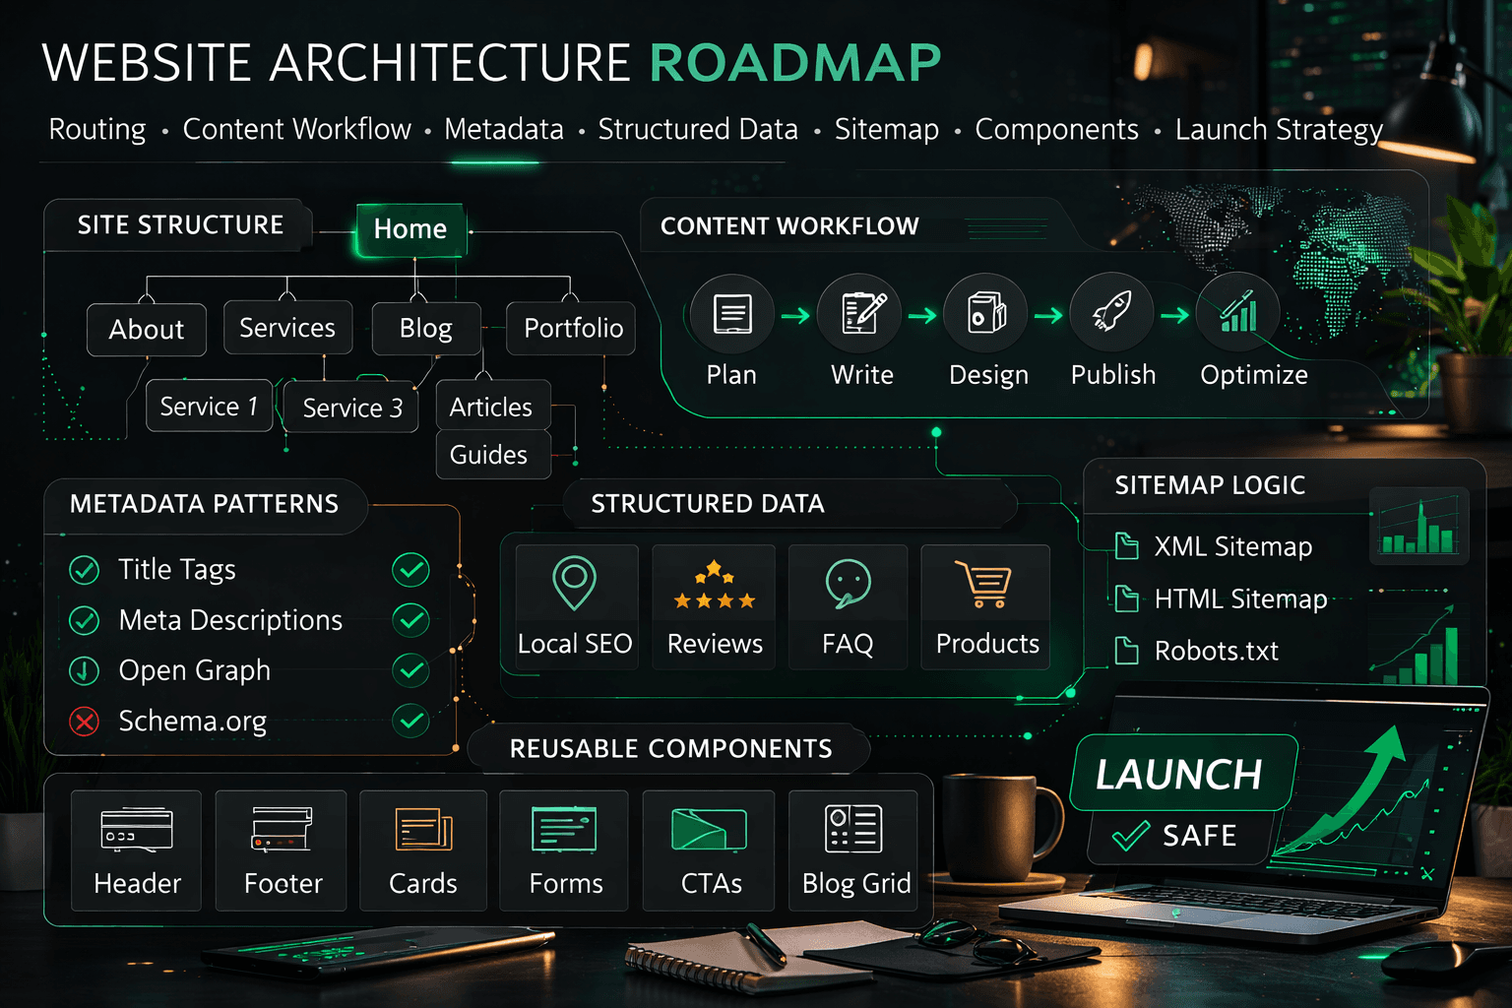Click the Publish rocket icon
This screenshot has width=1512, height=1008.
click(x=1111, y=313)
